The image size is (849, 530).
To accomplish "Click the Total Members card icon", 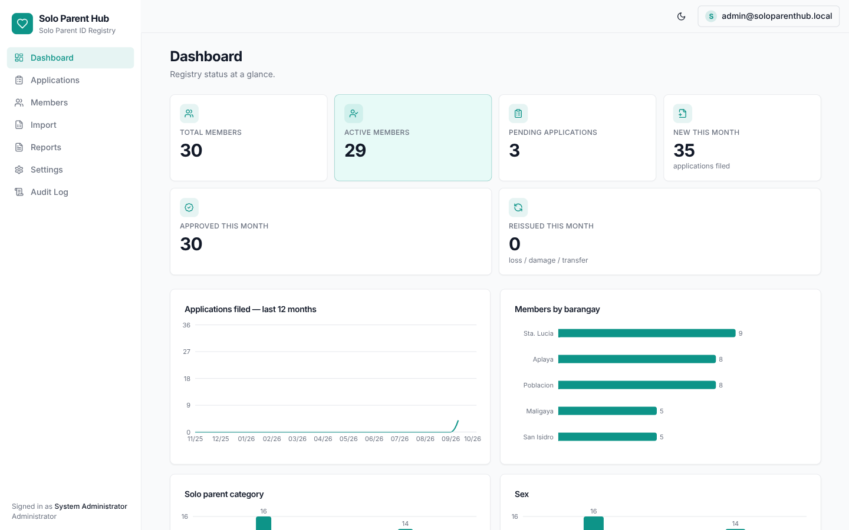I will coord(189,114).
